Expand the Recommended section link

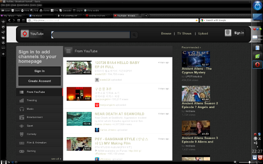coord(191,47)
